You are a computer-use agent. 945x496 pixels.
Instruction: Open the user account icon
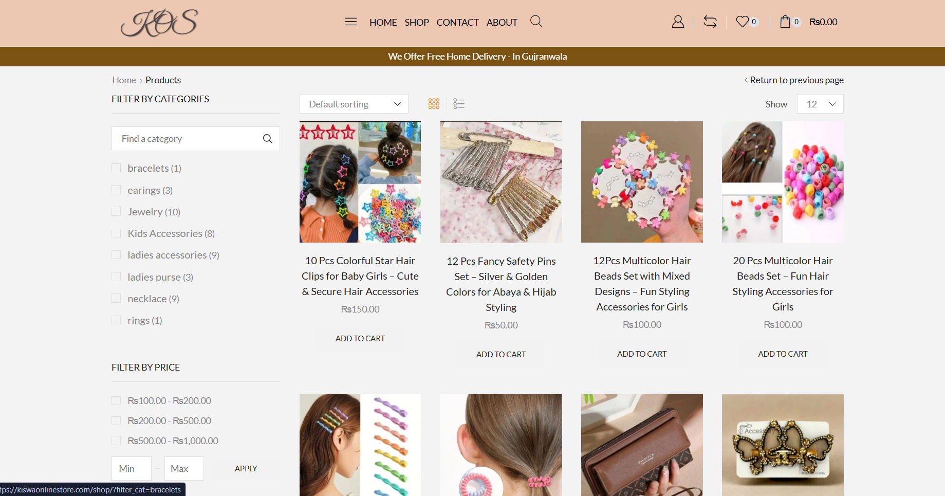click(678, 22)
